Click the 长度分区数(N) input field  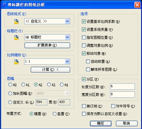[x=122, y=87]
